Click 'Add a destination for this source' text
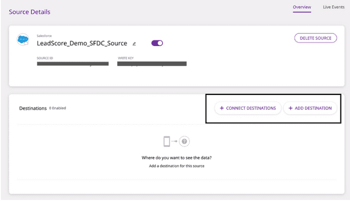 pos(177,166)
